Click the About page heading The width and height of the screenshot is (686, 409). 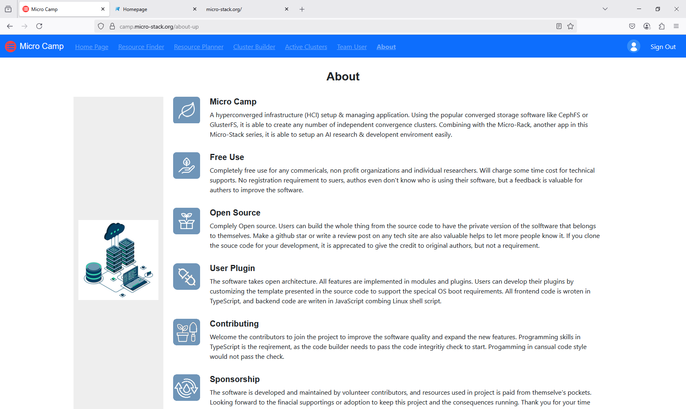(x=343, y=77)
